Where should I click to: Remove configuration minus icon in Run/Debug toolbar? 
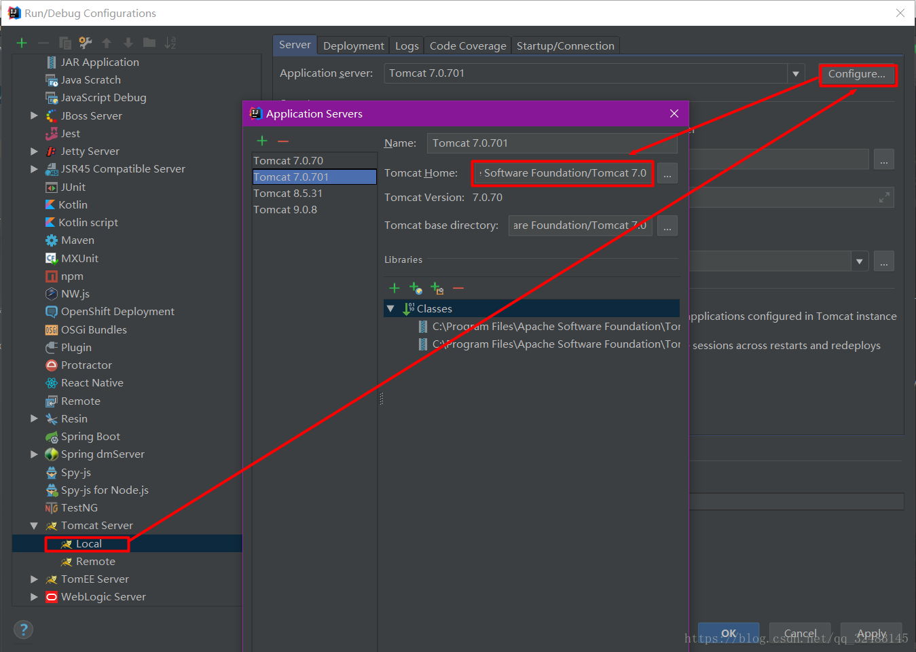pos(43,43)
